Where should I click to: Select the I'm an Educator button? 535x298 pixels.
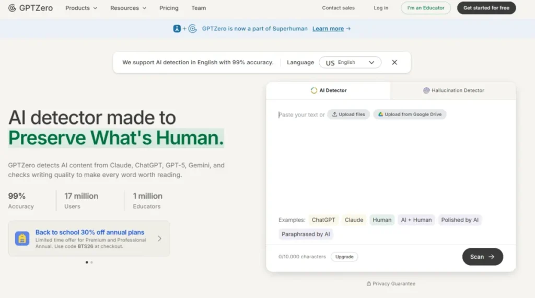425,8
